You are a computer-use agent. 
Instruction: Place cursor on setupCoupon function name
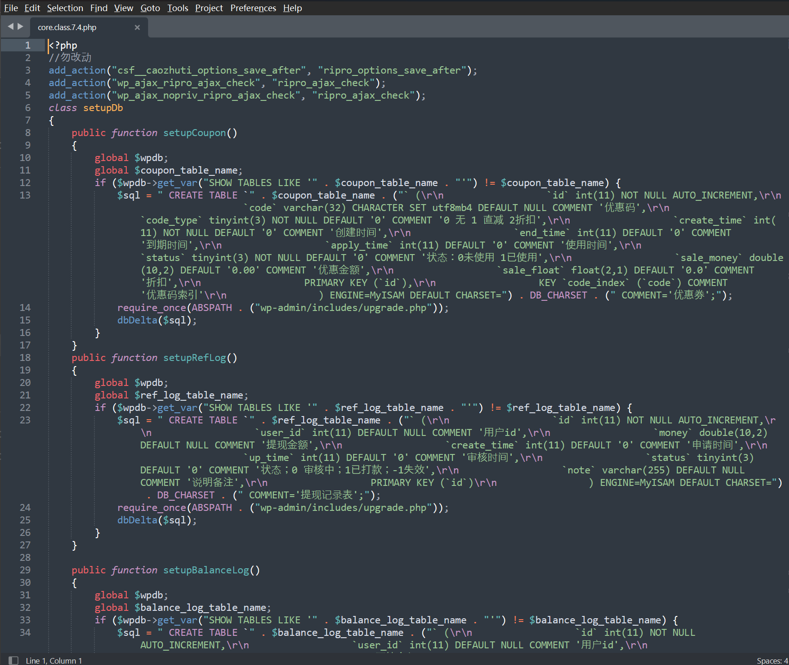(x=194, y=133)
